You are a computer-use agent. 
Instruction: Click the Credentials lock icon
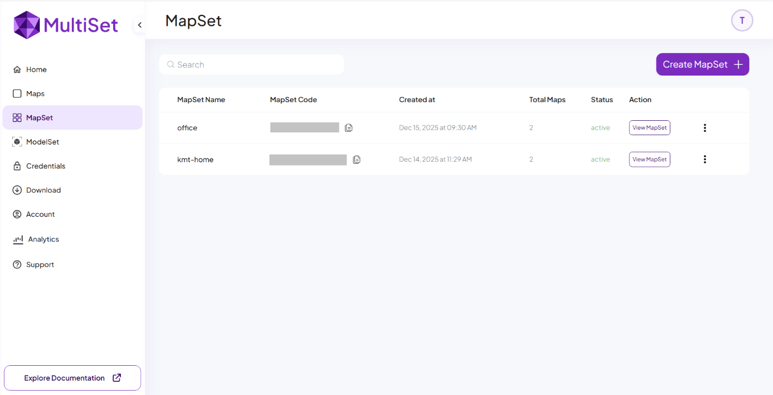pyautogui.click(x=17, y=166)
